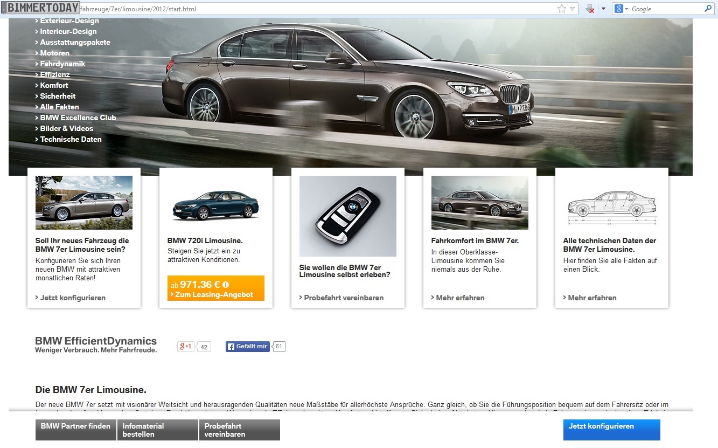The image size is (718, 448).
Task: Click the BMW EfficientDynamics logo
Action: click(96, 344)
